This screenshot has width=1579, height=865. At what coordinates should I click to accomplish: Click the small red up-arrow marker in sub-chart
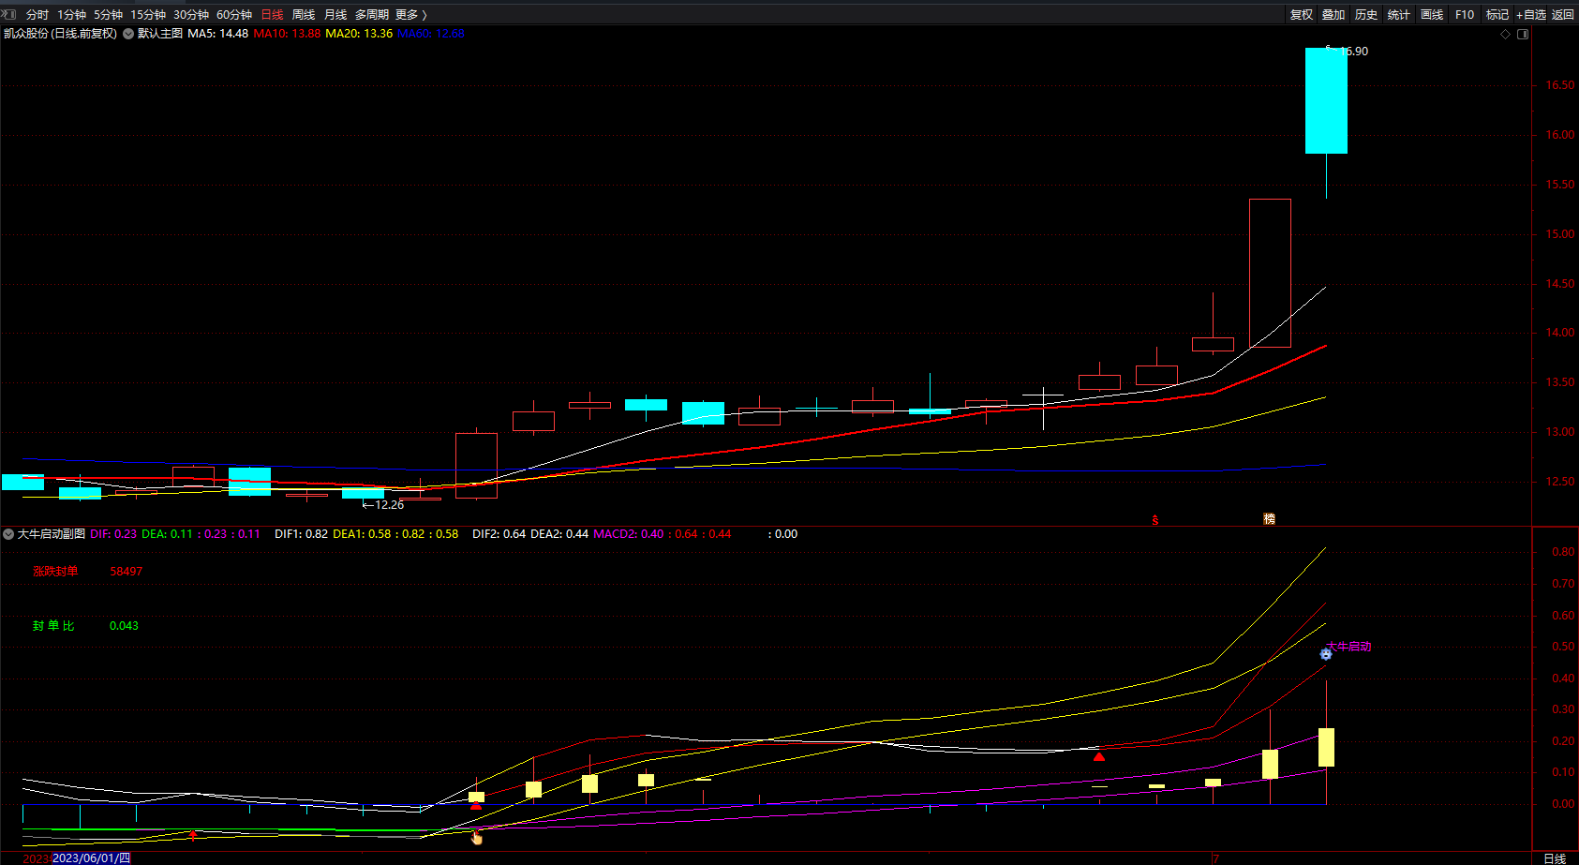tap(193, 834)
